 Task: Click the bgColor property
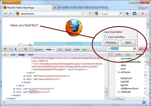[124, 85]
